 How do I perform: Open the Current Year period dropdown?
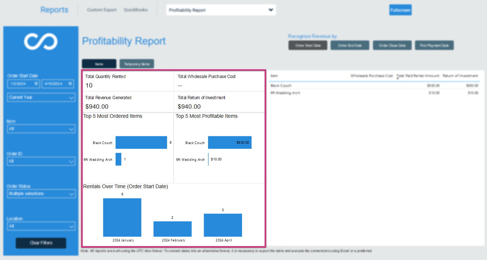coord(41,98)
